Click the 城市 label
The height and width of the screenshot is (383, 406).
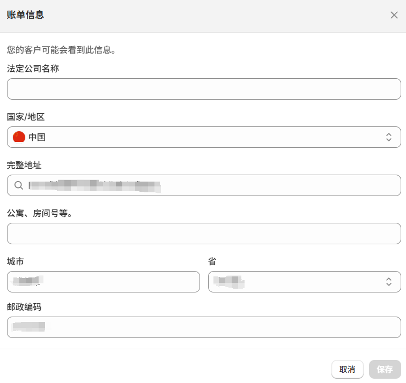pos(15,261)
